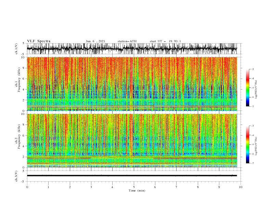Viewport: 271px width, 210px height.
Task: Click the 'Time (min)' axis label
Action: (137, 190)
